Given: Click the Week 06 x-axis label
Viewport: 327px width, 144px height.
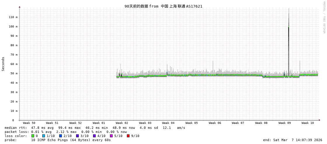Looking at the screenshot, I should 215,123.
